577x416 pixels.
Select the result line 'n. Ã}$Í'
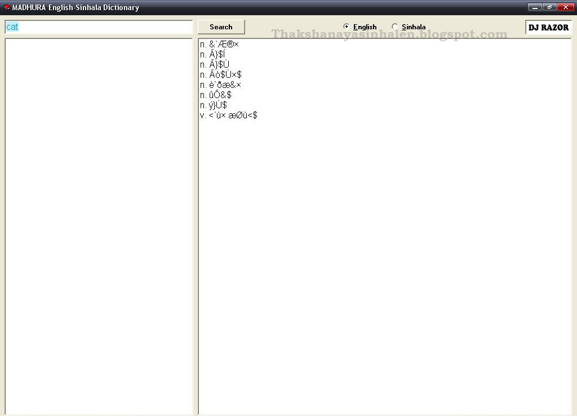point(212,55)
